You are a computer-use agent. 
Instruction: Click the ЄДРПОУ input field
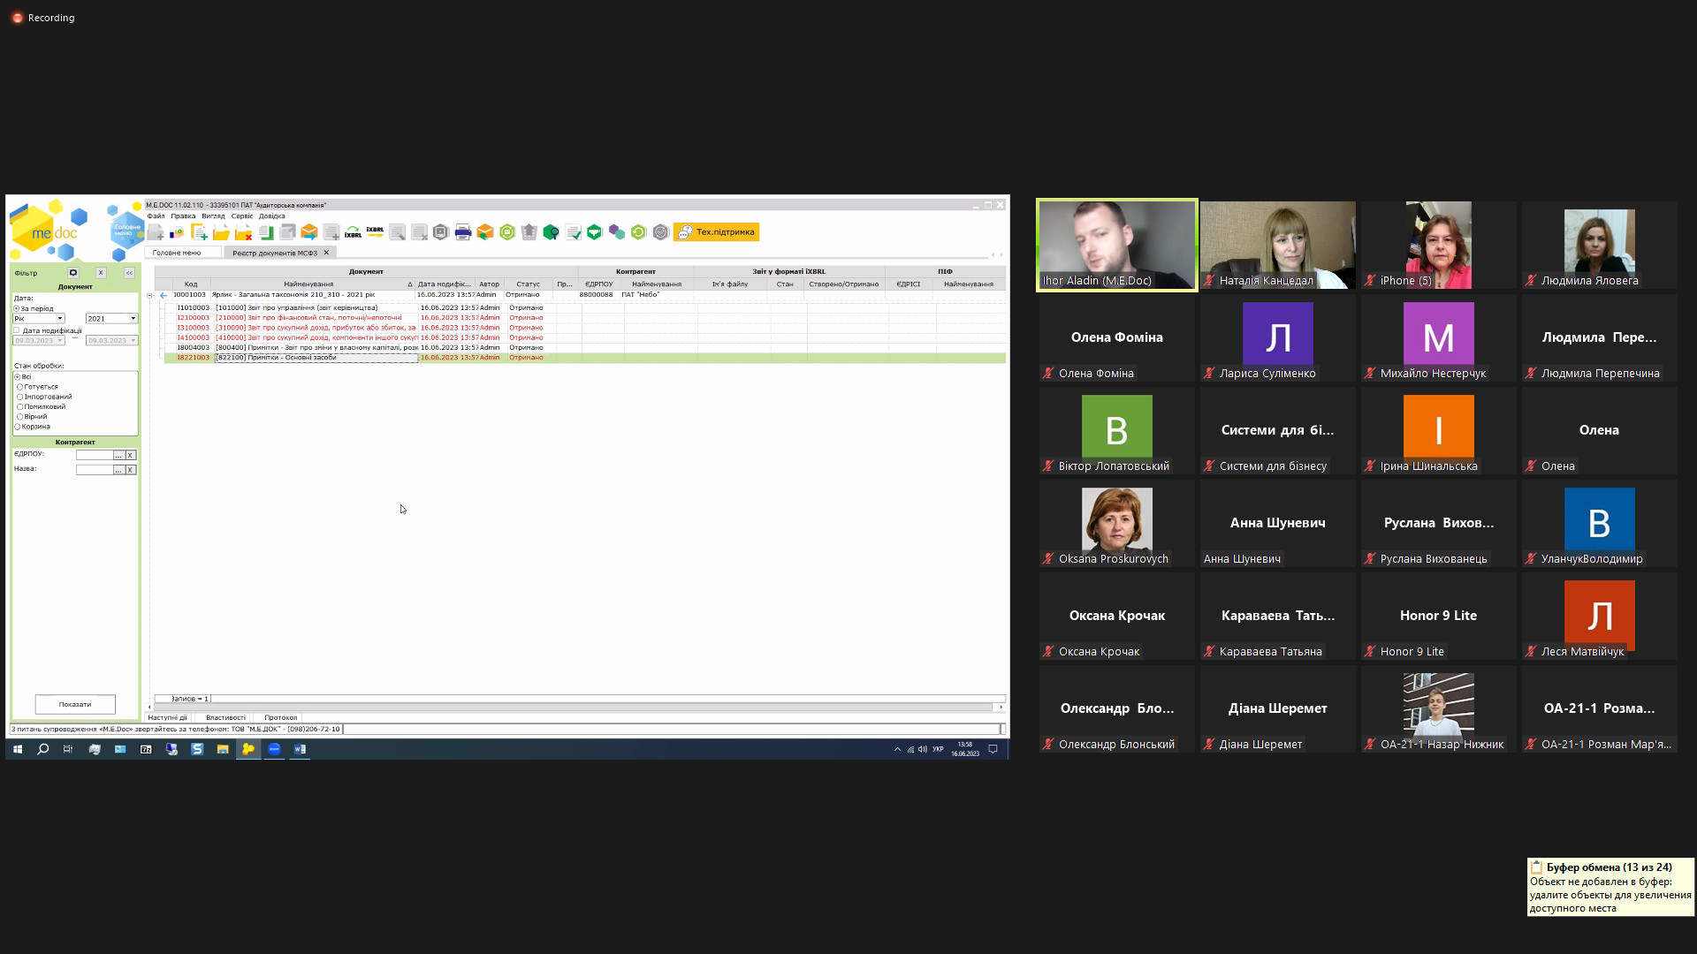[x=95, y=456]
